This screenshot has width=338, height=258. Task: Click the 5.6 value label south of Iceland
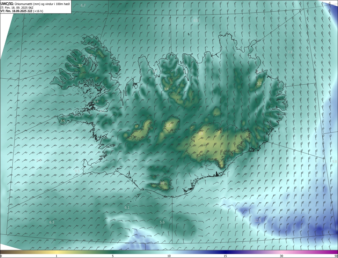[162, 222]
